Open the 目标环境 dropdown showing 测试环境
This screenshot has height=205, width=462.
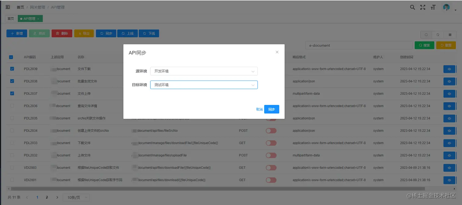(204, 85)
